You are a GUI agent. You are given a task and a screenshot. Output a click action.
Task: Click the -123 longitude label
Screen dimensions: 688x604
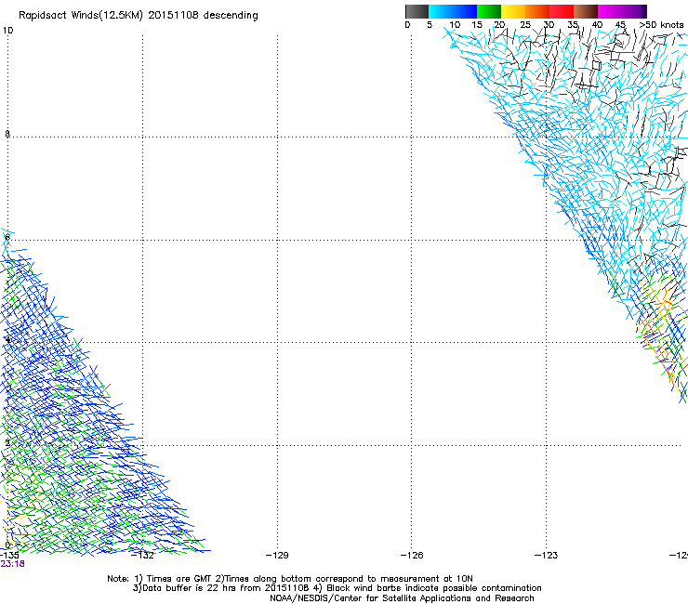(546, 556)
